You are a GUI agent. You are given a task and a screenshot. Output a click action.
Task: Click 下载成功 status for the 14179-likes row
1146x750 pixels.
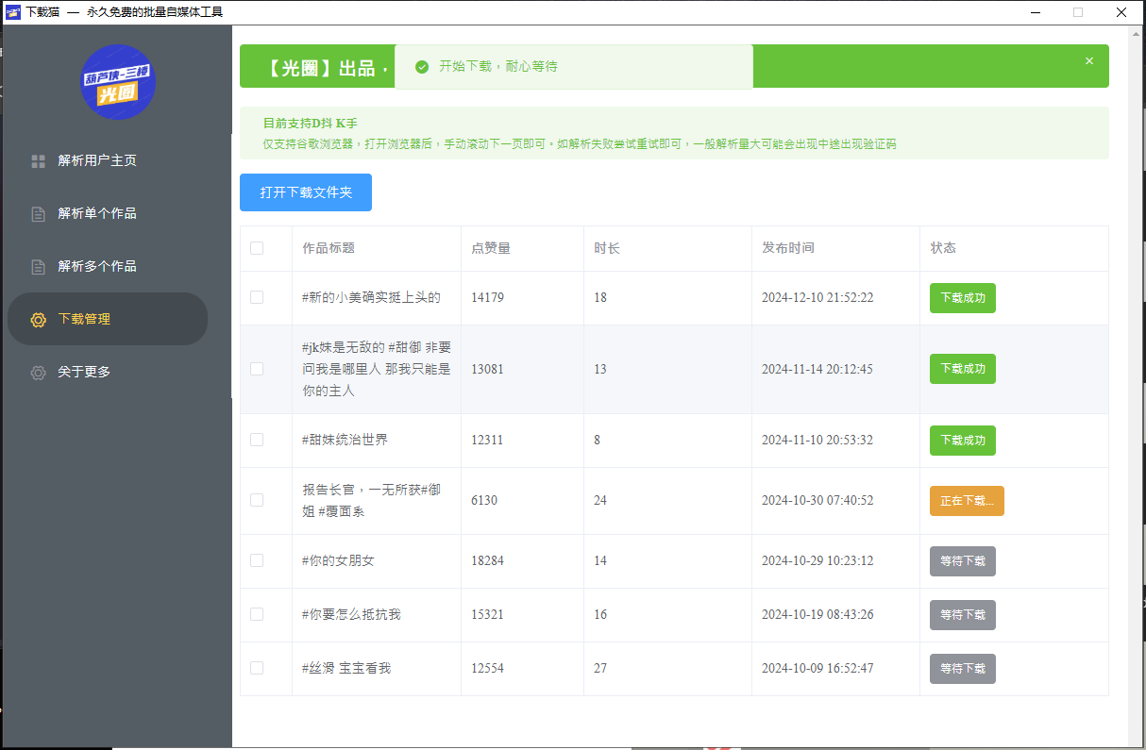[x=963, y=298]
